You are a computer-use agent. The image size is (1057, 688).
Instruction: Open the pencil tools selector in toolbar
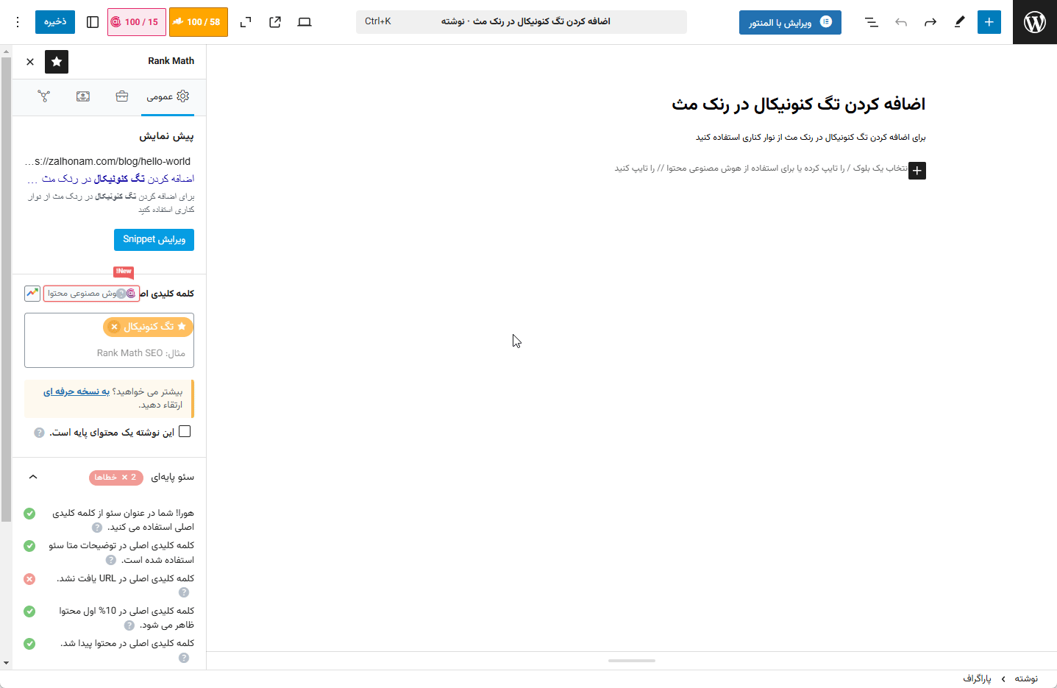(959, 22)
